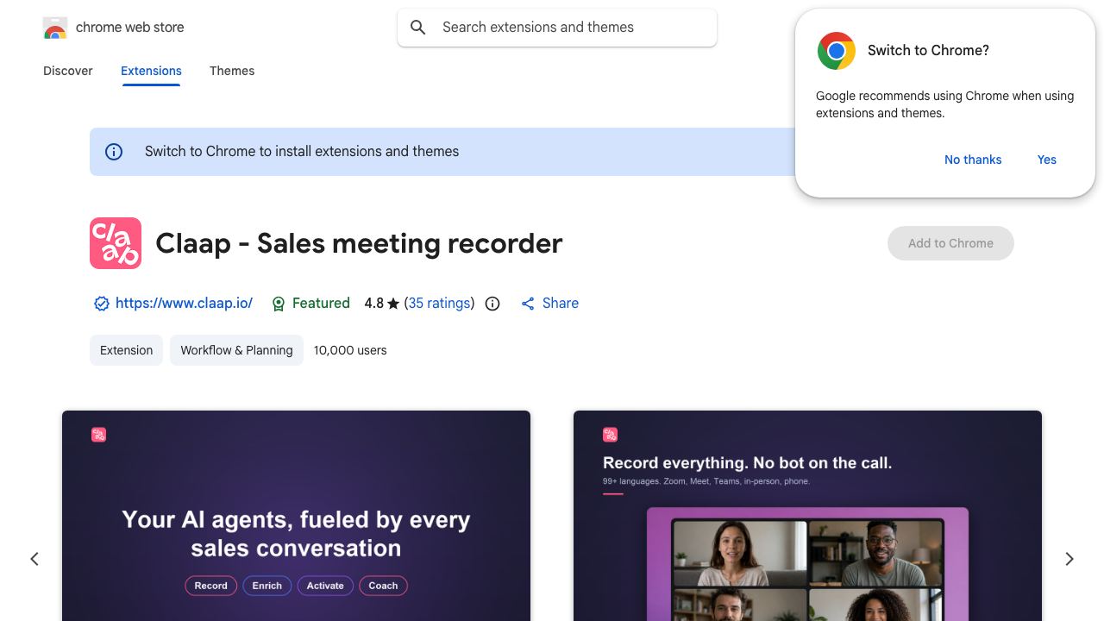Click the Claap pink app logo
Image resolution: width=1104 pixels, height=621 pixels.
pos(116,243)
